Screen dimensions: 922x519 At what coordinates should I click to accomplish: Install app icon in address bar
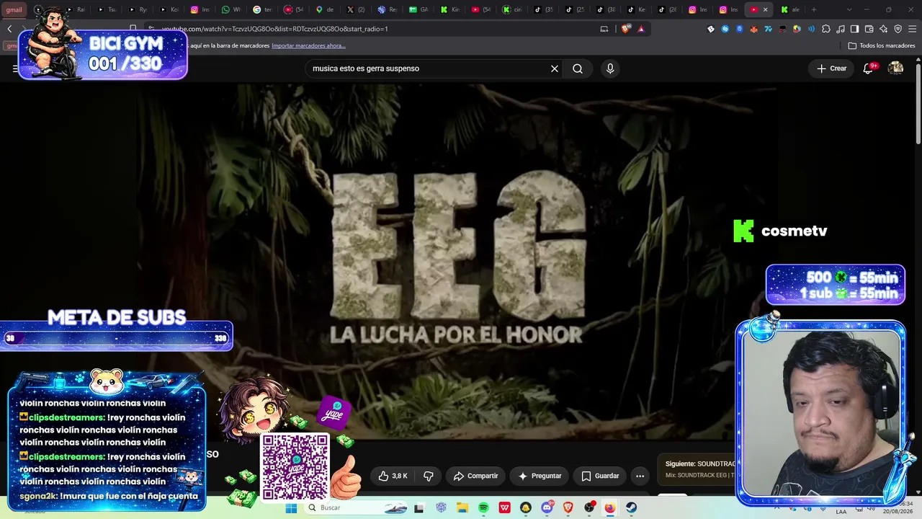[x=604, y=29]
